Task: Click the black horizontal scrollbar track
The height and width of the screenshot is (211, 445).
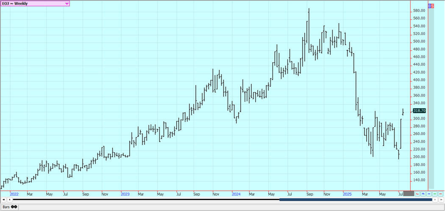Action: (x=146, y=200)
